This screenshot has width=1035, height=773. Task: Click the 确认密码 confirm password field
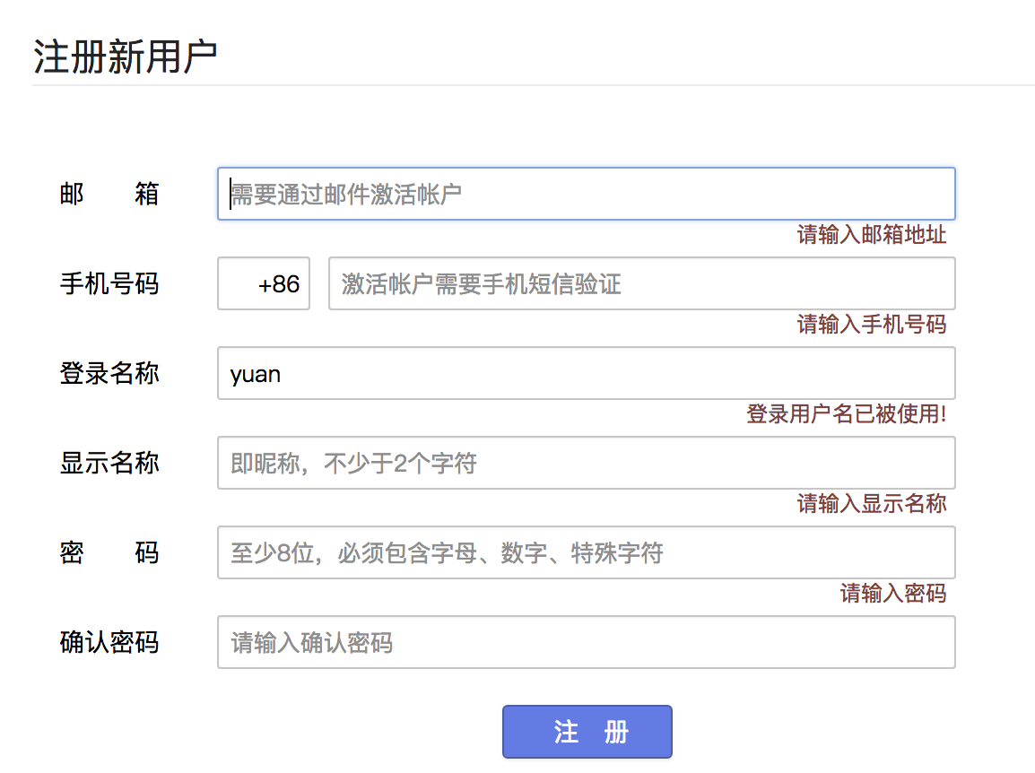tap(587, 642)
